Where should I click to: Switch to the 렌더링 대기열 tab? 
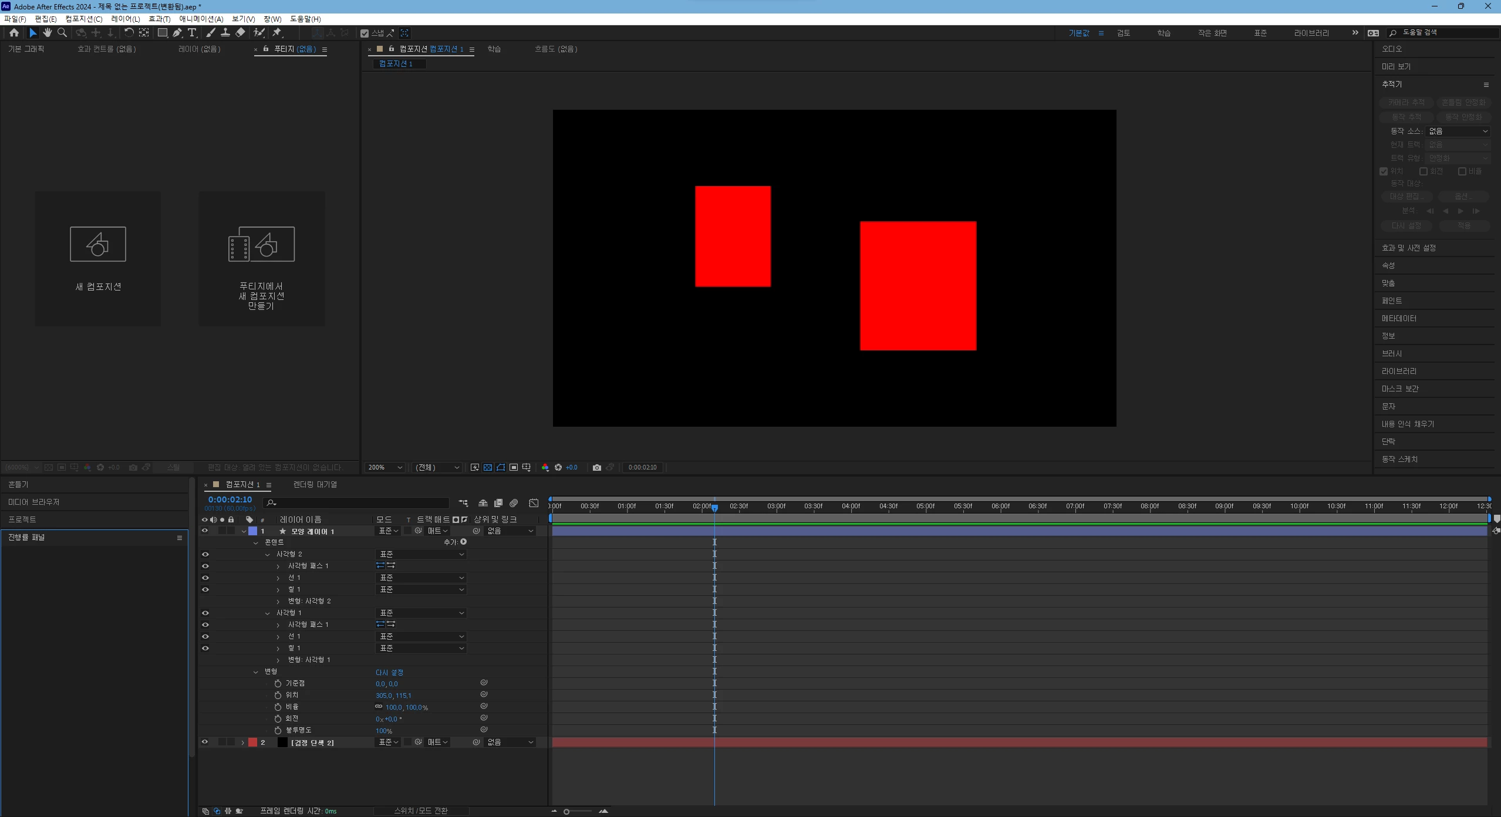pyautogui.click(x=315, y=484)
